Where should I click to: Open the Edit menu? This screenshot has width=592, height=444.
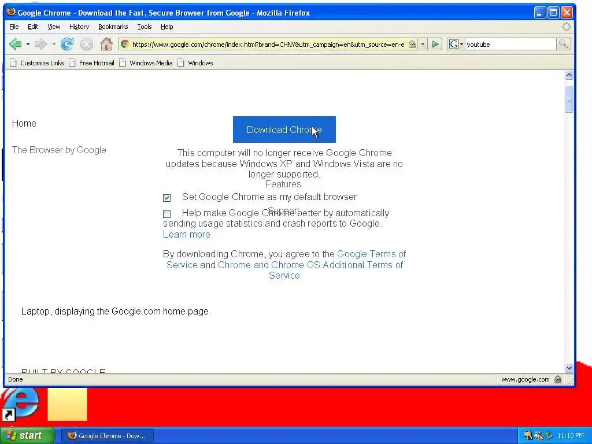33,27
